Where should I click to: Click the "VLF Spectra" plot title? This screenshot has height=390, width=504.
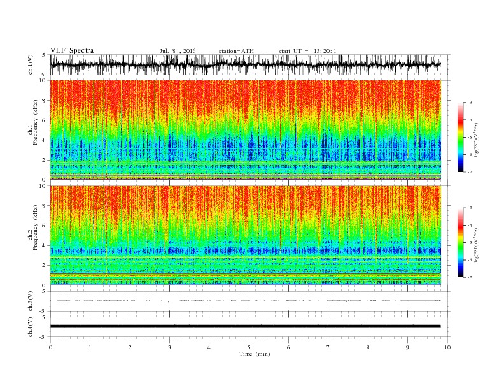tap(72, 50)
